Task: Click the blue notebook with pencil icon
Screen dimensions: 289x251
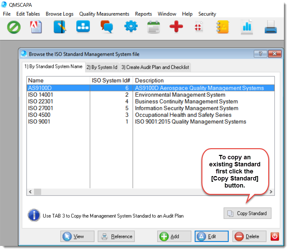Action: pos(60,27)
